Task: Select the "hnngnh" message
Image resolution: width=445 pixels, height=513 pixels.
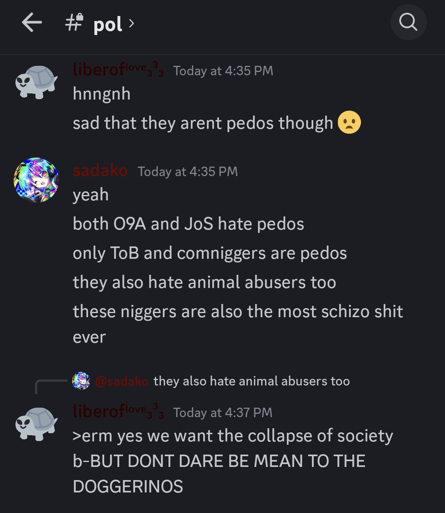Action: click(101, 94)
